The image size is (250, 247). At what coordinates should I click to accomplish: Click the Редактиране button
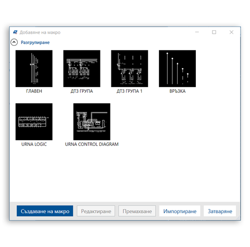(x=96, y=211)
